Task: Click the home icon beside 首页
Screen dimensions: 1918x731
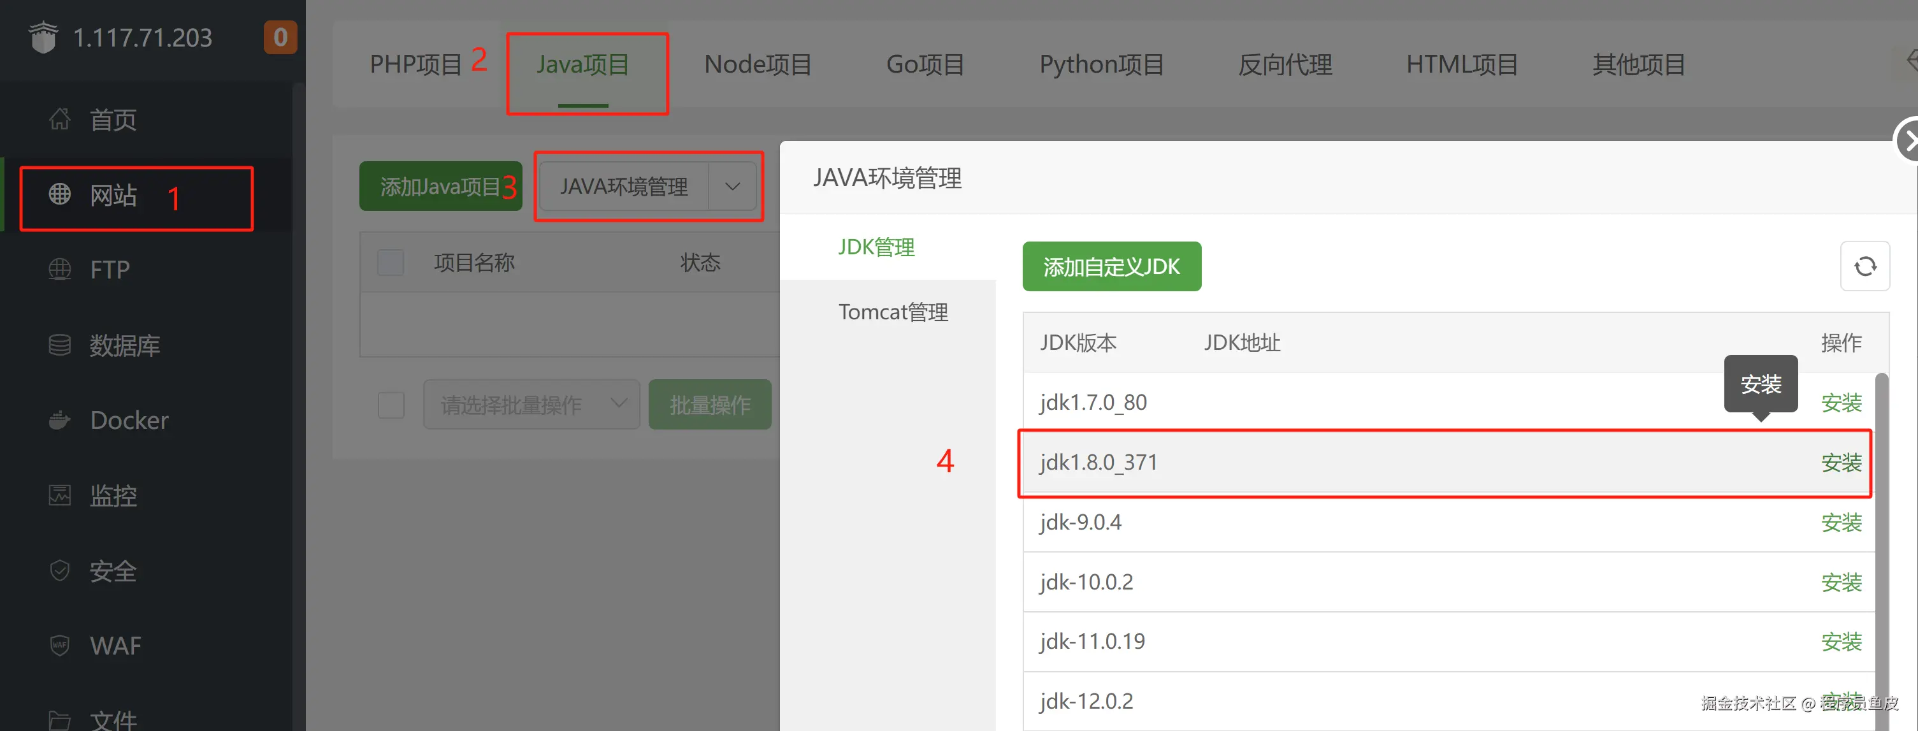Action: click(59, 119)
